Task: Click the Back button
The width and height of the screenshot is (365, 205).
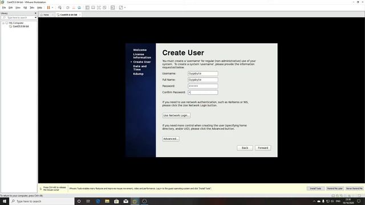Action: pyautogui.click(x=245, y=148)
